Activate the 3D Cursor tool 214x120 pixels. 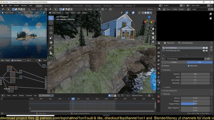tap(51, 23)
